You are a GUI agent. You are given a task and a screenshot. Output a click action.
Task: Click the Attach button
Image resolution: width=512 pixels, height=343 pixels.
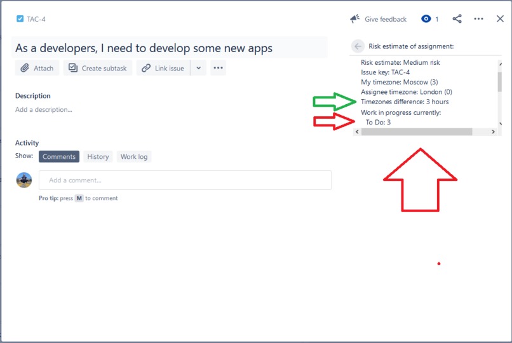(37, 68)
